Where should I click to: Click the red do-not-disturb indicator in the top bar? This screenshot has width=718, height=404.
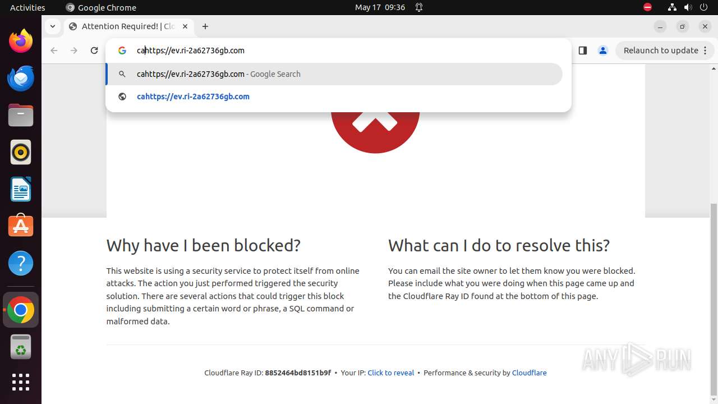click(x=647, y=7)
